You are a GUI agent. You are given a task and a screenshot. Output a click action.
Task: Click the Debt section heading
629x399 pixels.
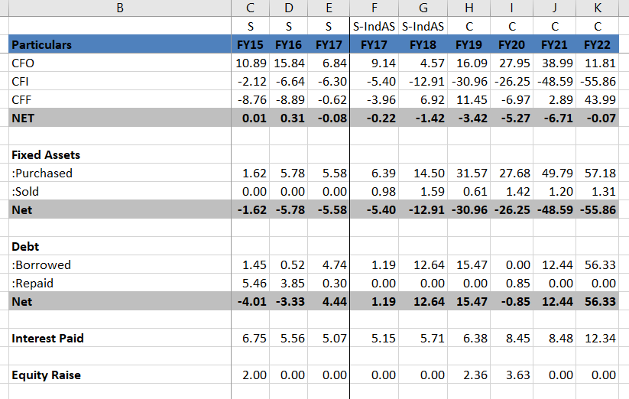click(x=25, y=247)
